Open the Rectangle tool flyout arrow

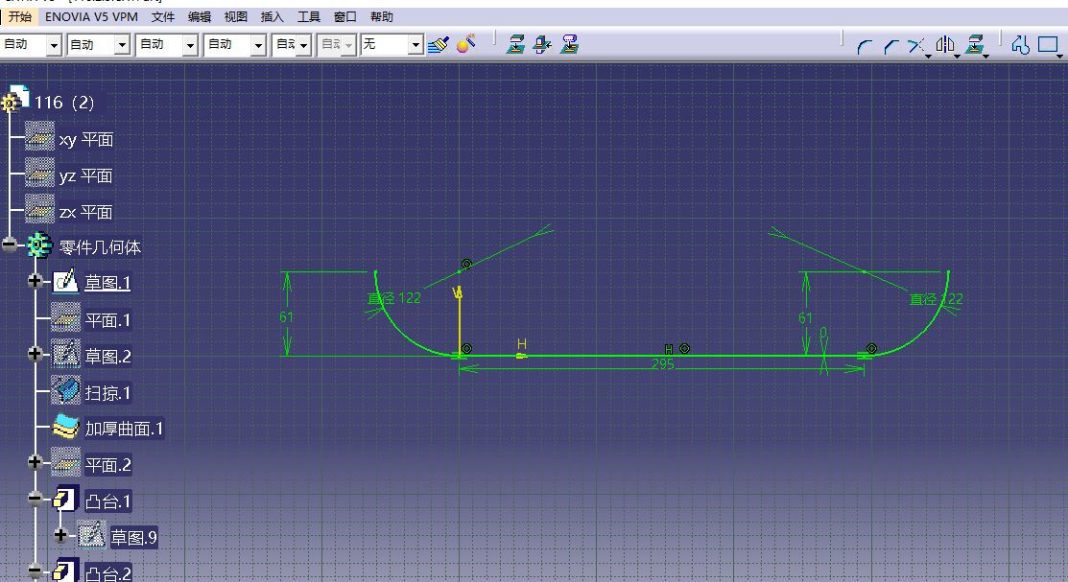(x=1059, y=56)
